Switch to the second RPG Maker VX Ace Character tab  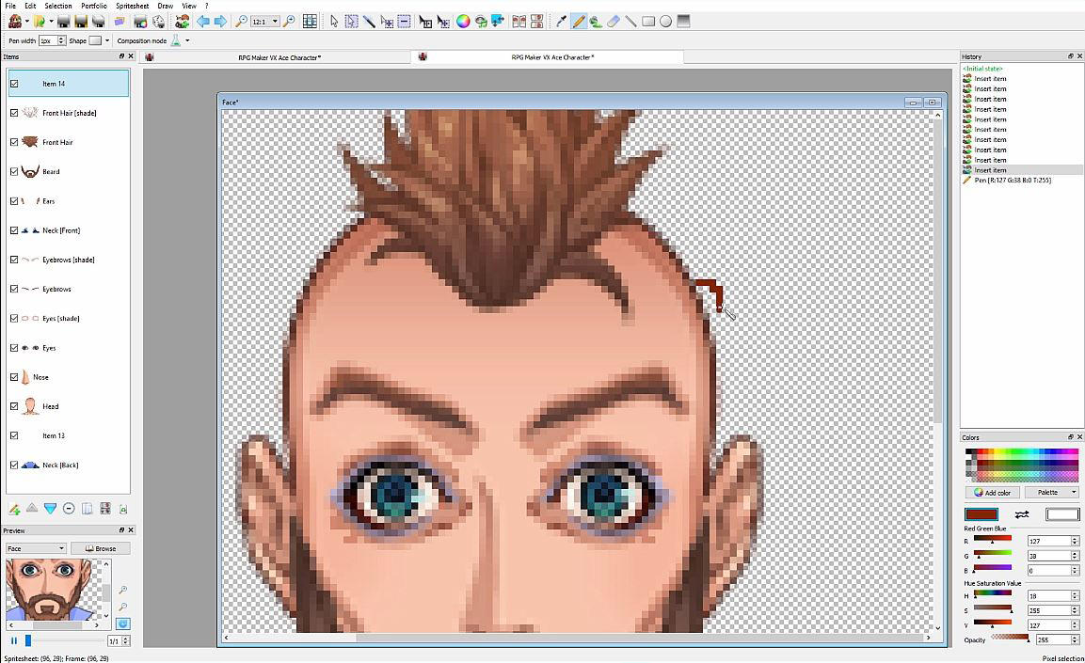click(x=550, y=56)
